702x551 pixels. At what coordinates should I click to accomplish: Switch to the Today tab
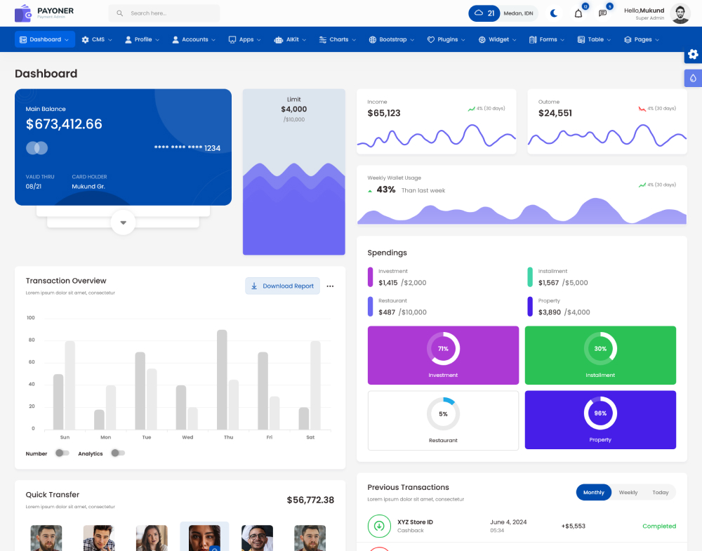click(660, 493)
